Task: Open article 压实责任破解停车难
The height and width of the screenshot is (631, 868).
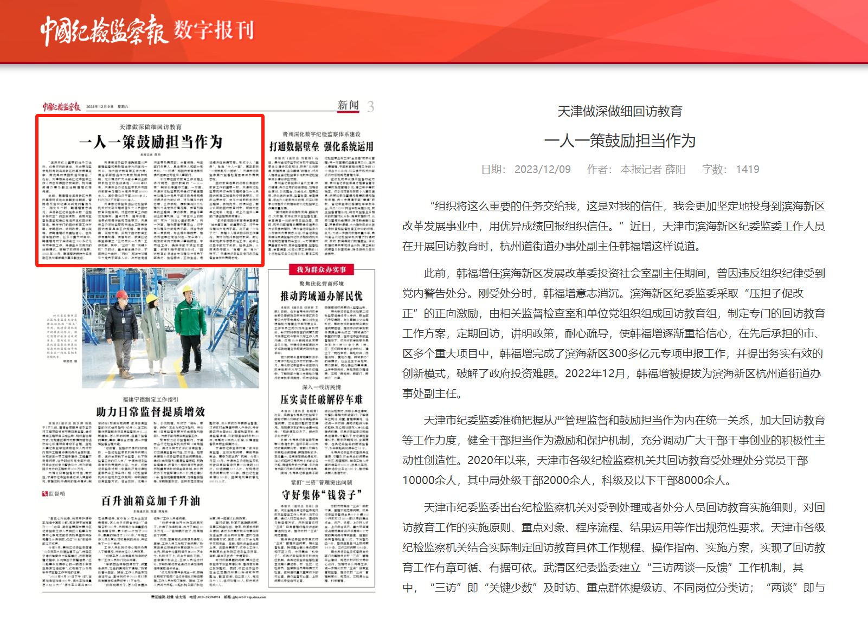Action: pyautogui.click(x=321, y=400)
